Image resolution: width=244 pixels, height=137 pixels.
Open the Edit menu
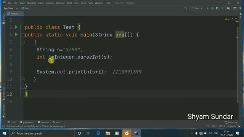click(x=15, y=3)
